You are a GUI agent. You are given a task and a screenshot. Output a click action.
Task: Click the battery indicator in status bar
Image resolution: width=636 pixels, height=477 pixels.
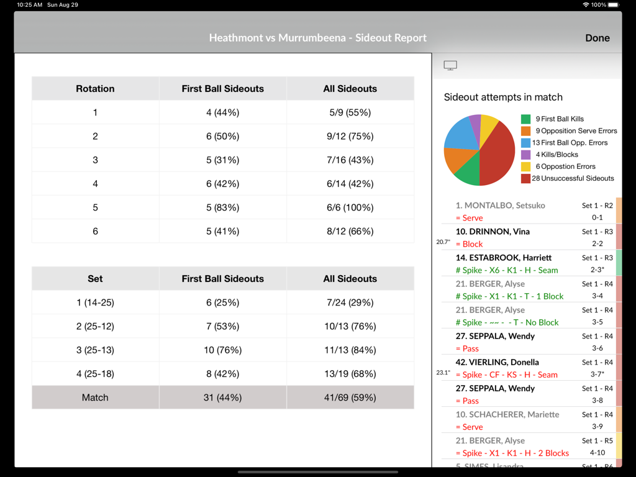pyautogui.click(x=611, y=4)
